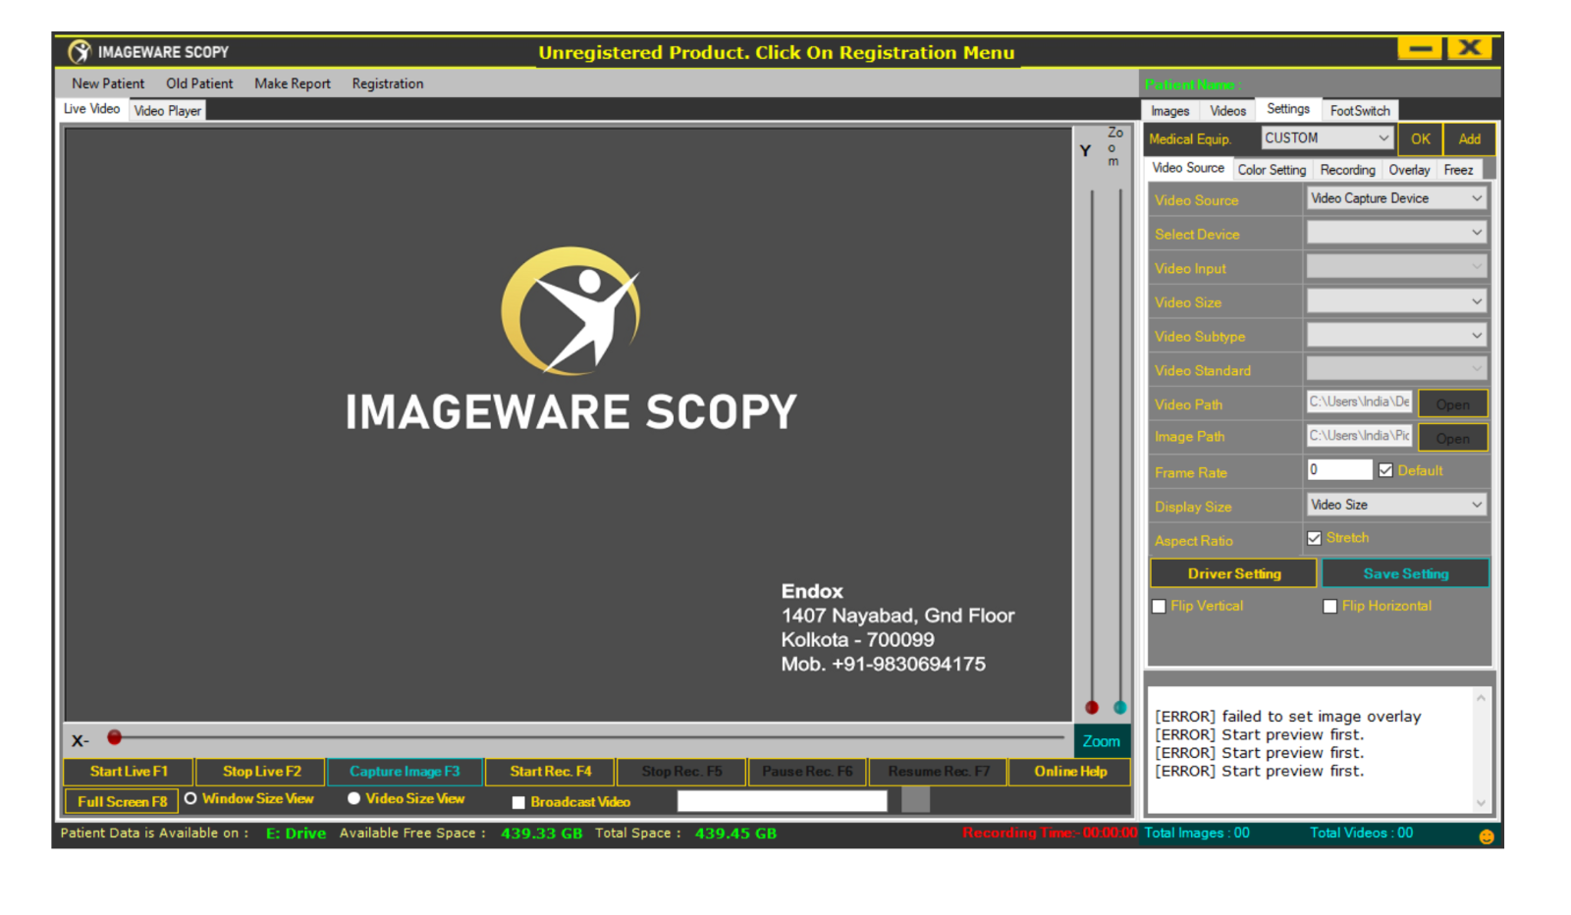Viewport: 1571px width, 915px height.
Task: Click Stop Live F2 button
Action: pyautogui.click(x=261, y=772)
